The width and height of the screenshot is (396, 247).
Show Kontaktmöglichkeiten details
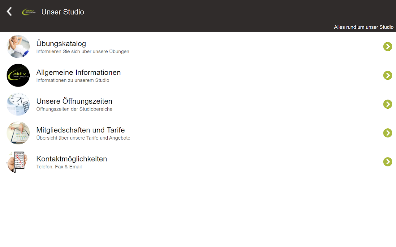pos(198,162)
